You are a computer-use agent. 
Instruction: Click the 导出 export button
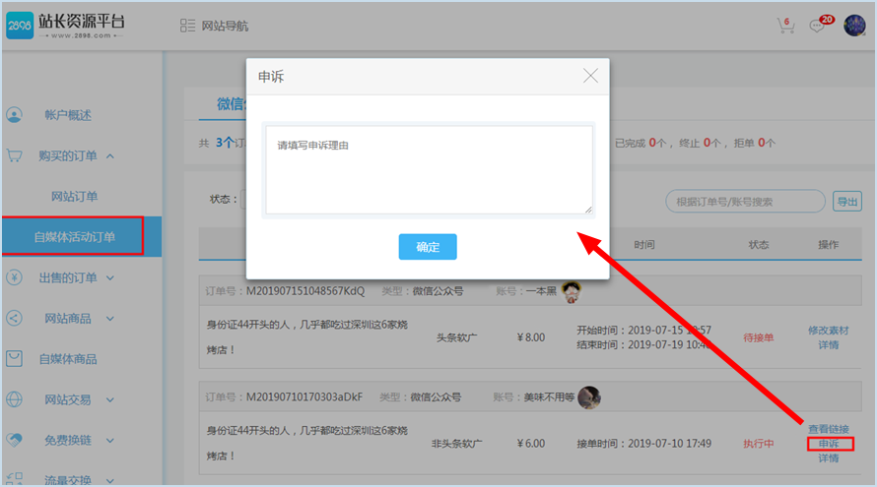click(846, 202)
